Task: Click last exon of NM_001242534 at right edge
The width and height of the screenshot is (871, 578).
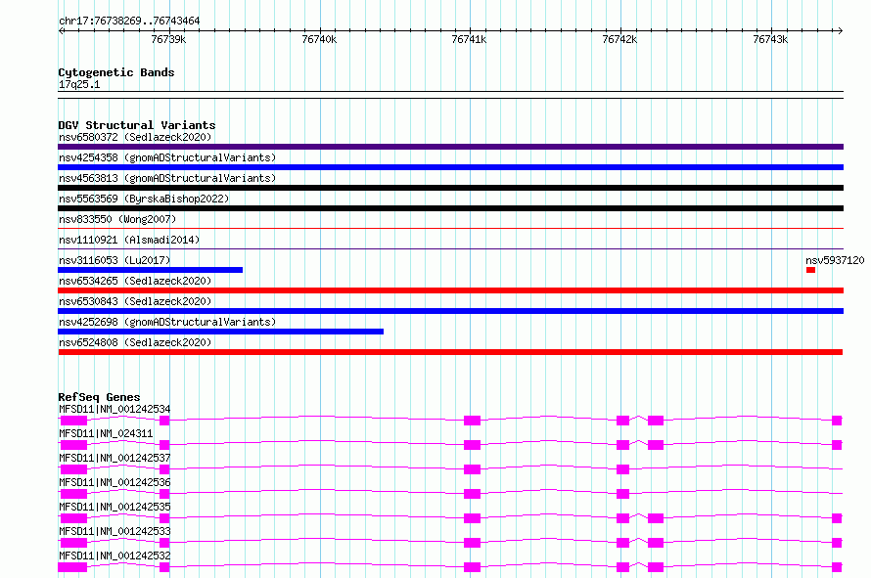Action: (837, 421)
